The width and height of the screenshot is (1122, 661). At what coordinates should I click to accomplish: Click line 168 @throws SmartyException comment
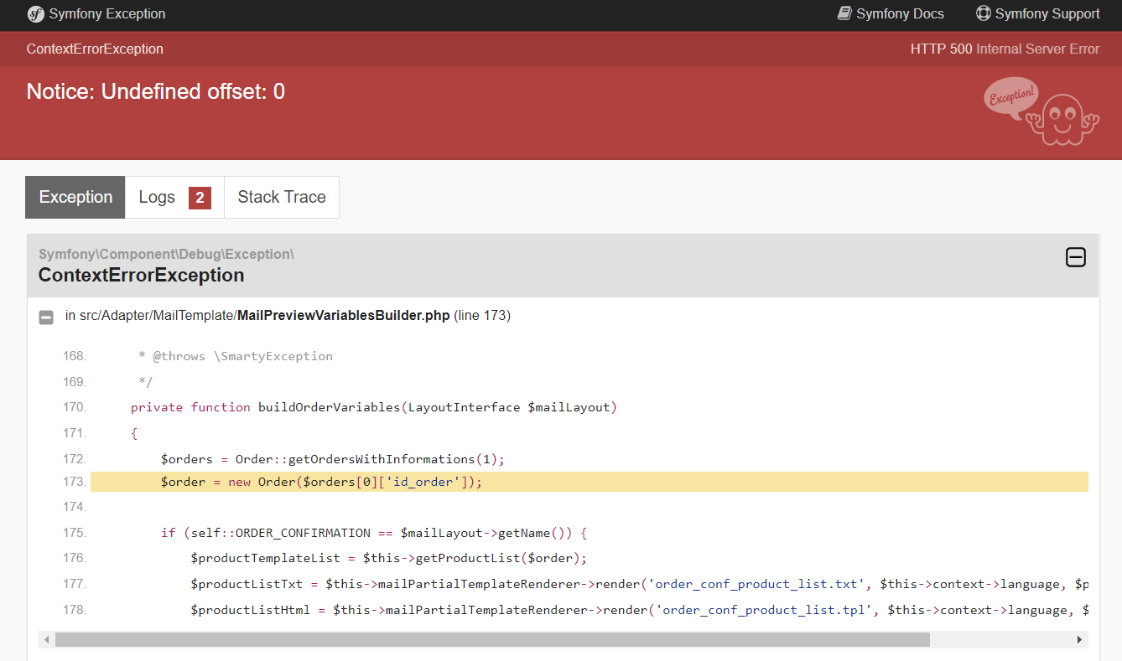pos(236,356)
